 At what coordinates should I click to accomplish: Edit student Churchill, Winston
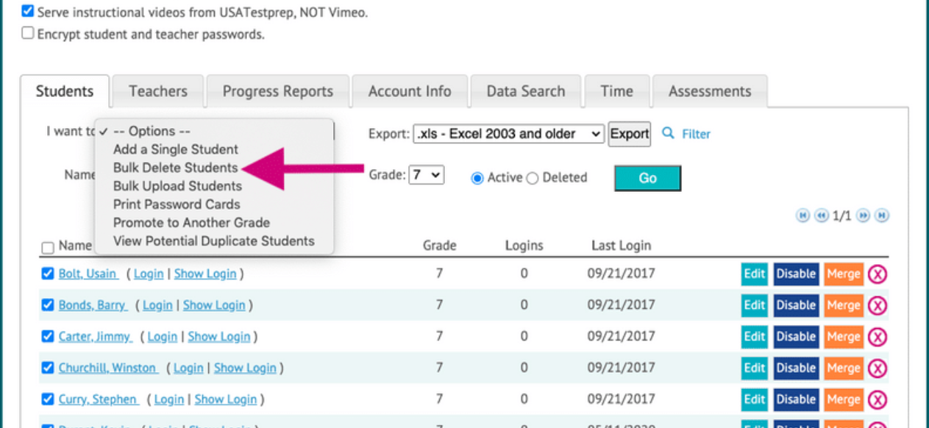tap(755, 368)
